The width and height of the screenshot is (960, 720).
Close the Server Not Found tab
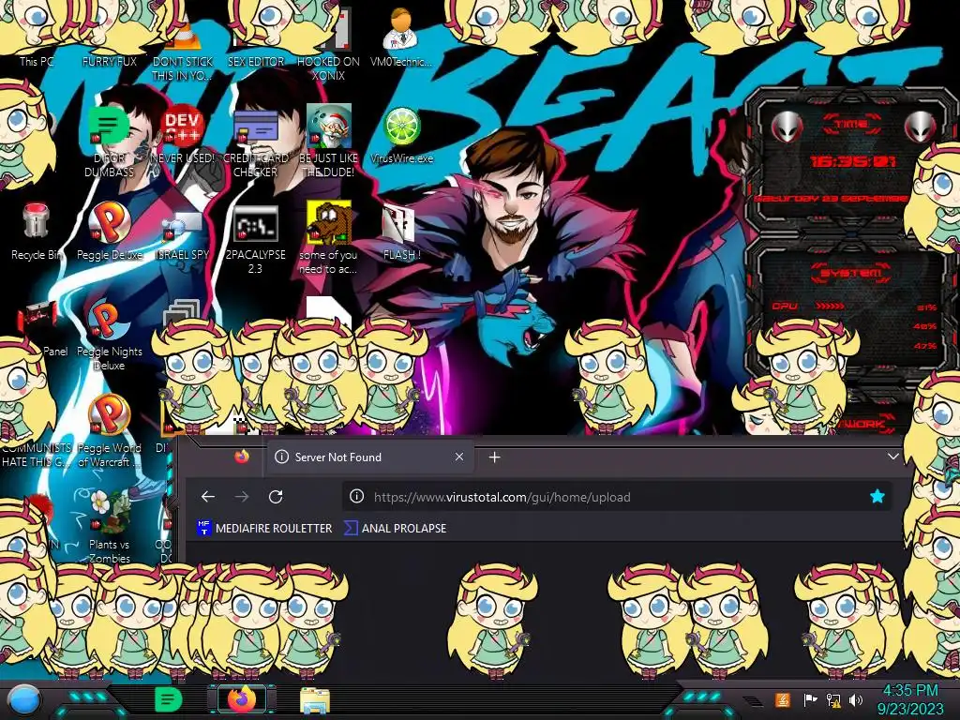click(459, 457)
